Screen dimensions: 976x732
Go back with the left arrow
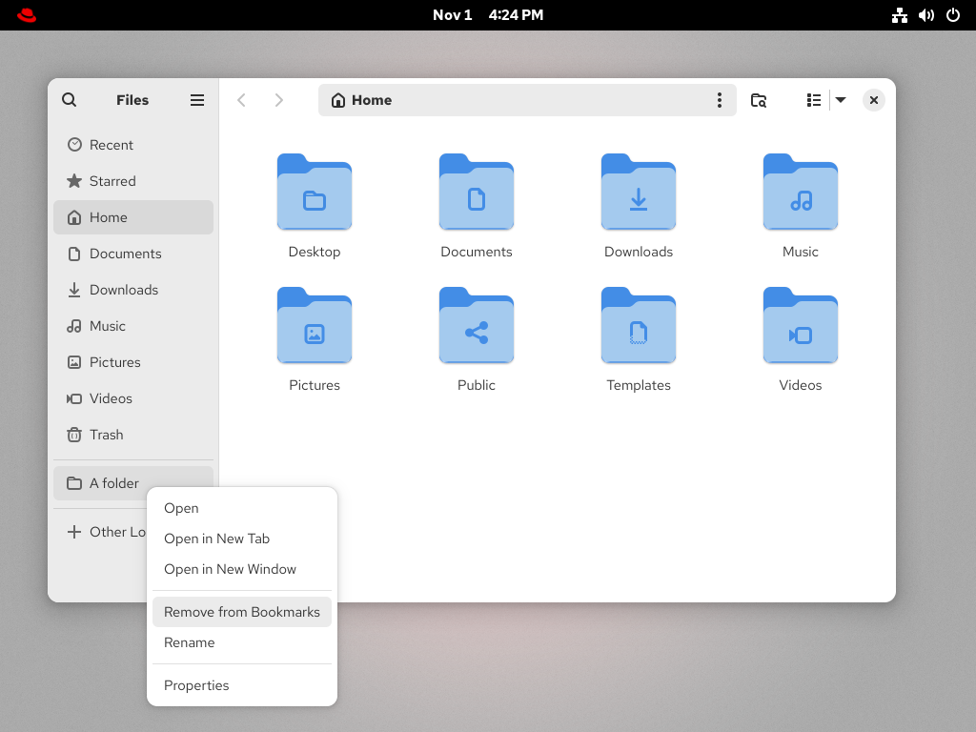pyautogui.click(x=242, y=100)
